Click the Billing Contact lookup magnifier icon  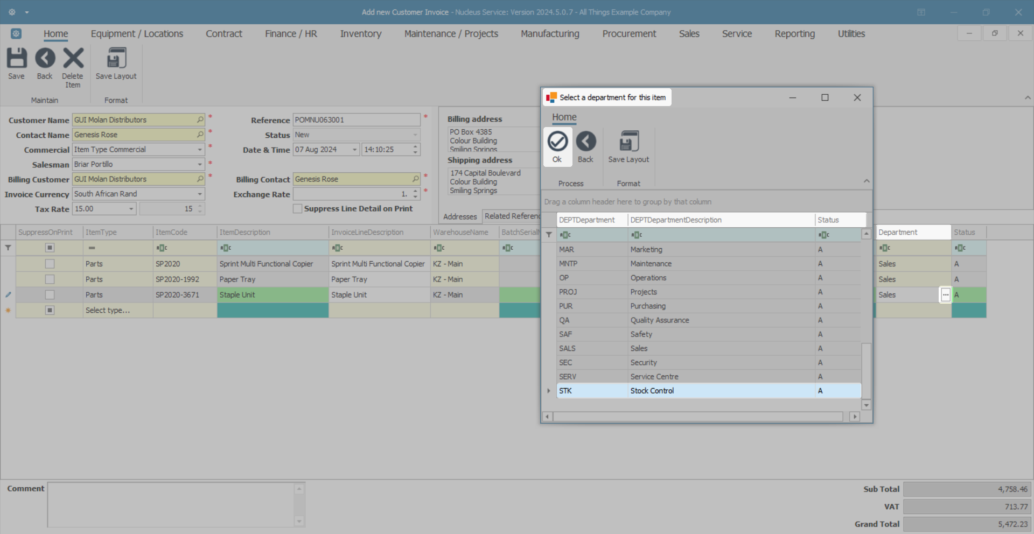[415, 179]
